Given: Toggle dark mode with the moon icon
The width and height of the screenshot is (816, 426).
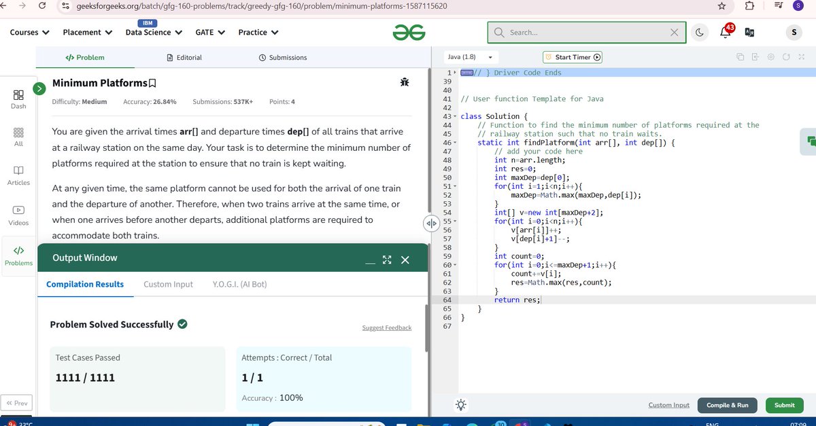Looking at the screenshot, I should pos(700,32).
